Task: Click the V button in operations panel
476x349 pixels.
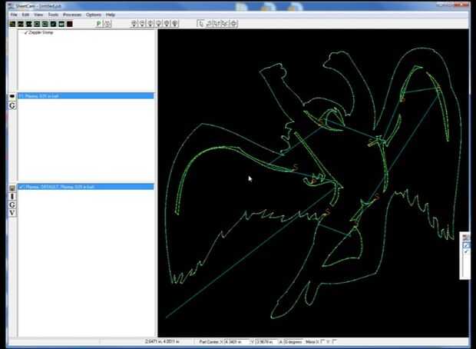Action: click(x=12, y=212)
